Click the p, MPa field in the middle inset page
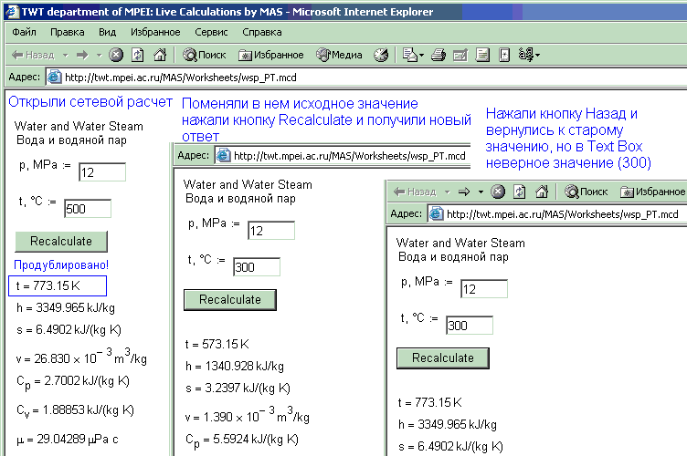Image resolution: width=687 pixels, height=456 pixels. [x=271, y=231]
